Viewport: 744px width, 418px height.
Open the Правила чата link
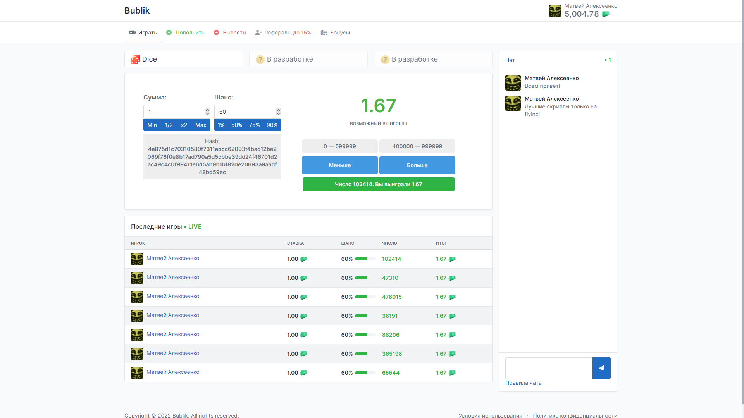523,383
